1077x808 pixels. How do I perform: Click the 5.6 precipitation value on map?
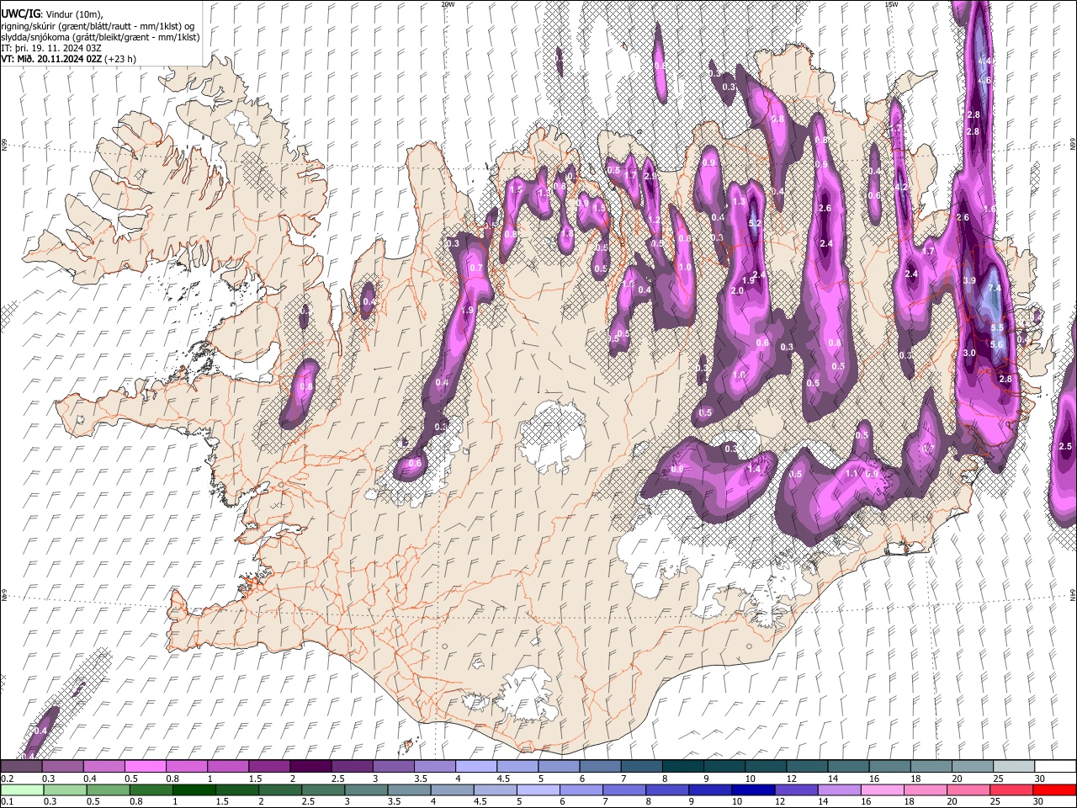tap(997, 344)
